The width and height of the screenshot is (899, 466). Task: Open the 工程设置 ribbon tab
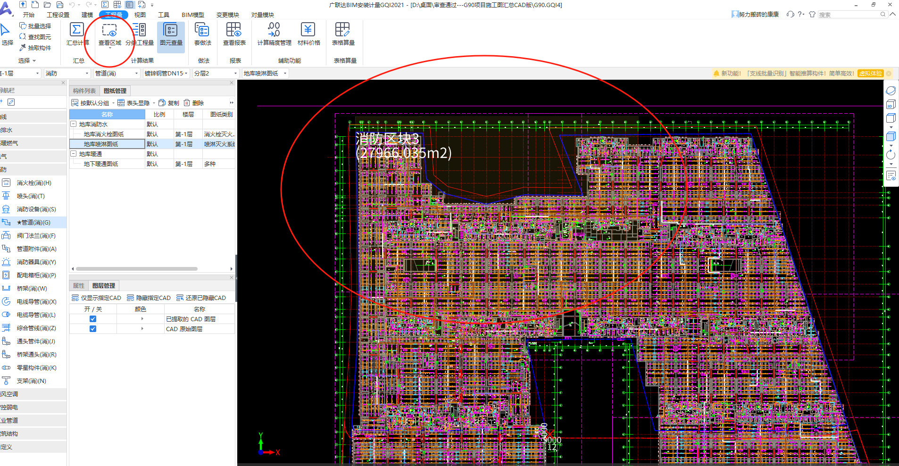point(58,15)
